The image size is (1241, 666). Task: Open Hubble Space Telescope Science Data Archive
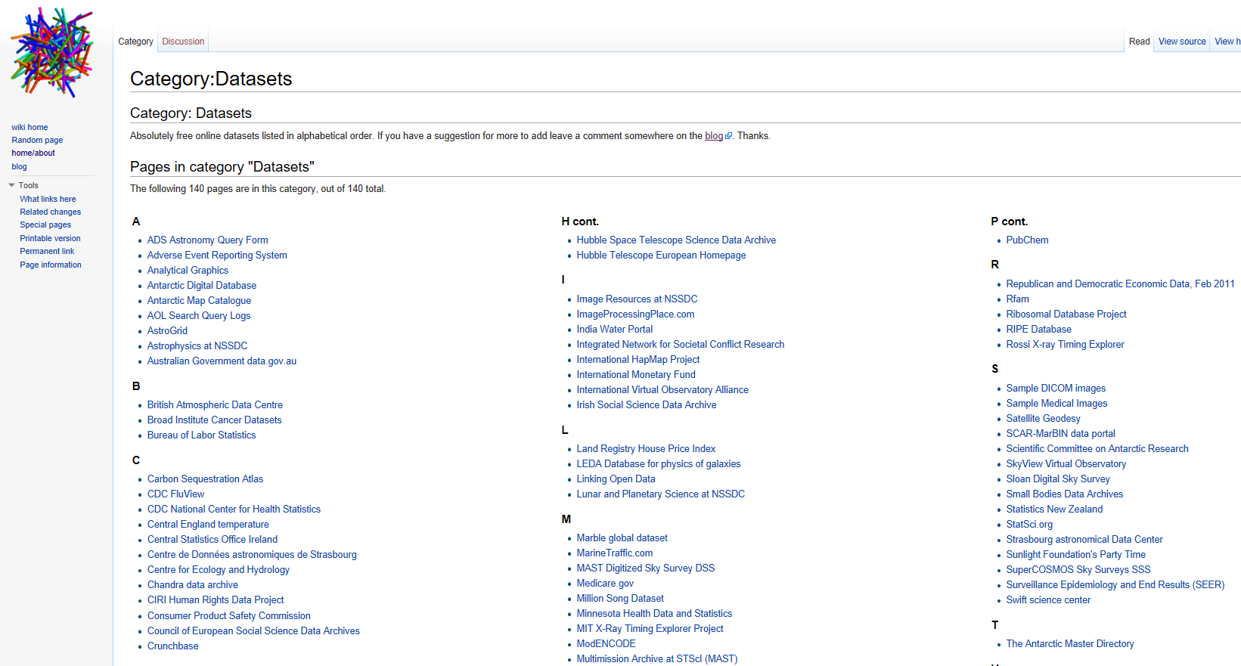(x=676, y=240)
